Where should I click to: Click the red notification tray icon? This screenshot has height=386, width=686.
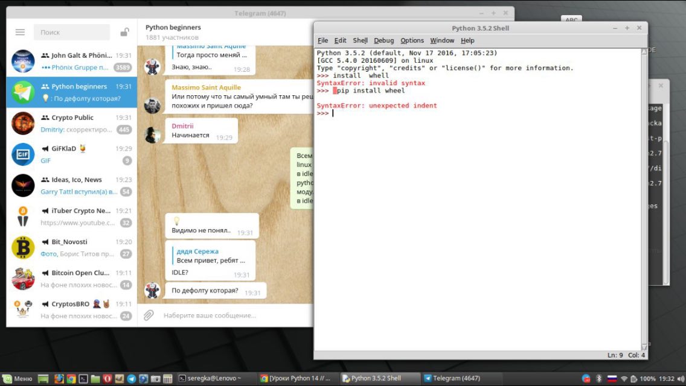586,379
